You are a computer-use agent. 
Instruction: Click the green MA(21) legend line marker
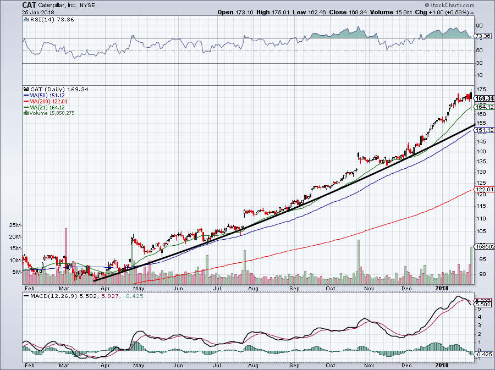[26, 108]
